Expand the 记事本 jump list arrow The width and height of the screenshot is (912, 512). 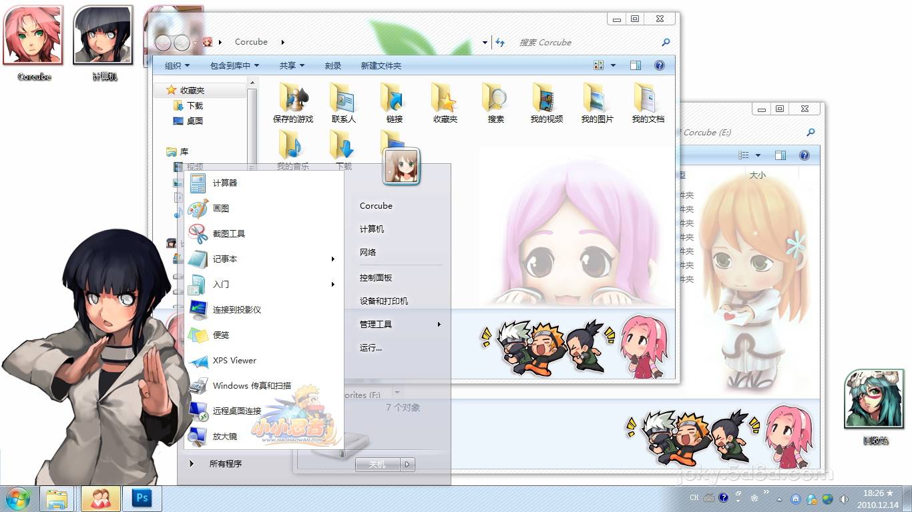[332, 259]
